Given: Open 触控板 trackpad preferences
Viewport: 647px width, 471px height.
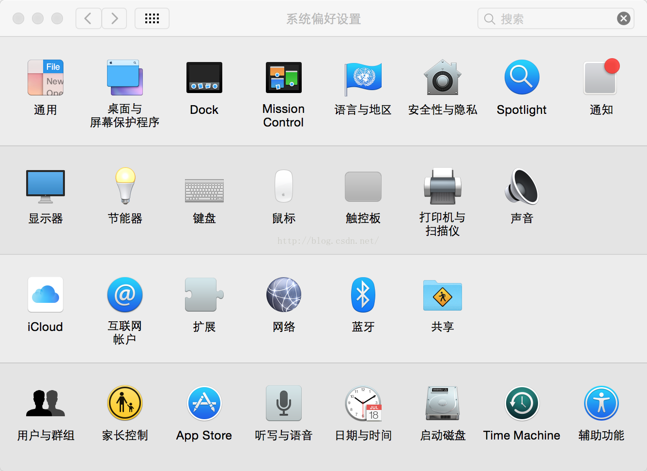Looking at the screenshot, I should point(363,187).
